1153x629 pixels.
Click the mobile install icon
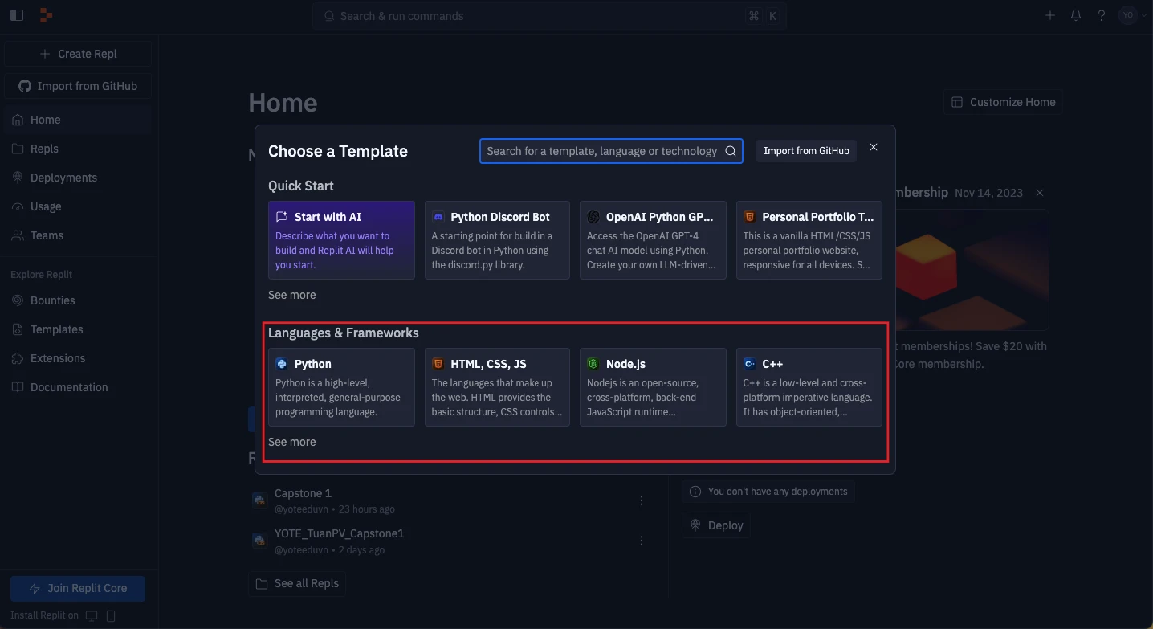pyautogui.click(x=111, y=615)
